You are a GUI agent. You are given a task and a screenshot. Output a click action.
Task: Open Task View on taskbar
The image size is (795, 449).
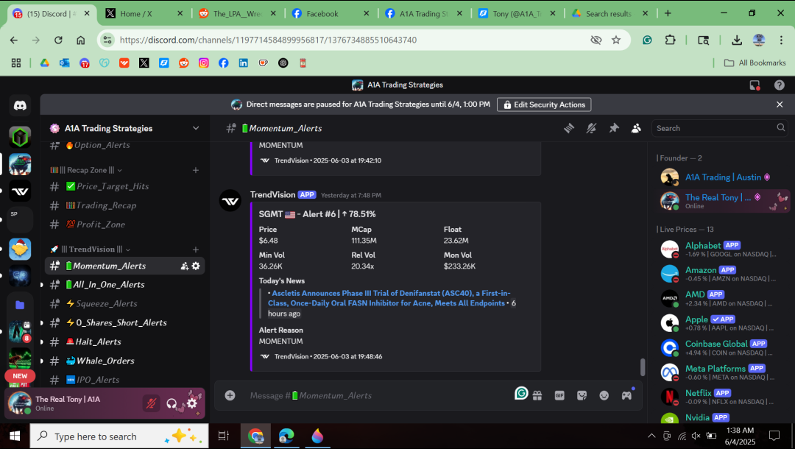tap(224, 436)
